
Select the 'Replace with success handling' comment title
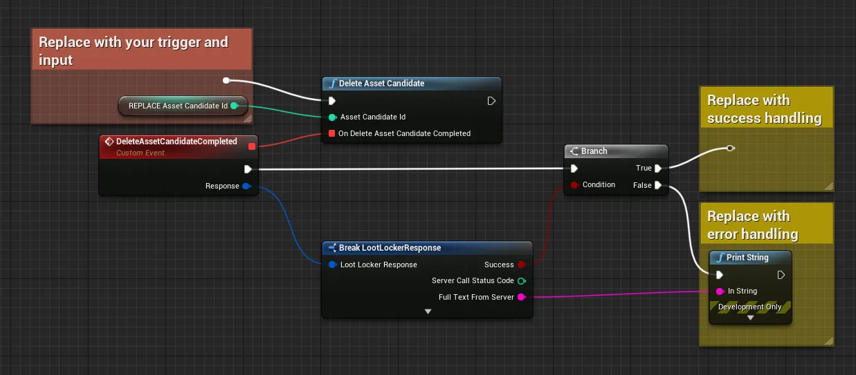(x=765, y=109)
